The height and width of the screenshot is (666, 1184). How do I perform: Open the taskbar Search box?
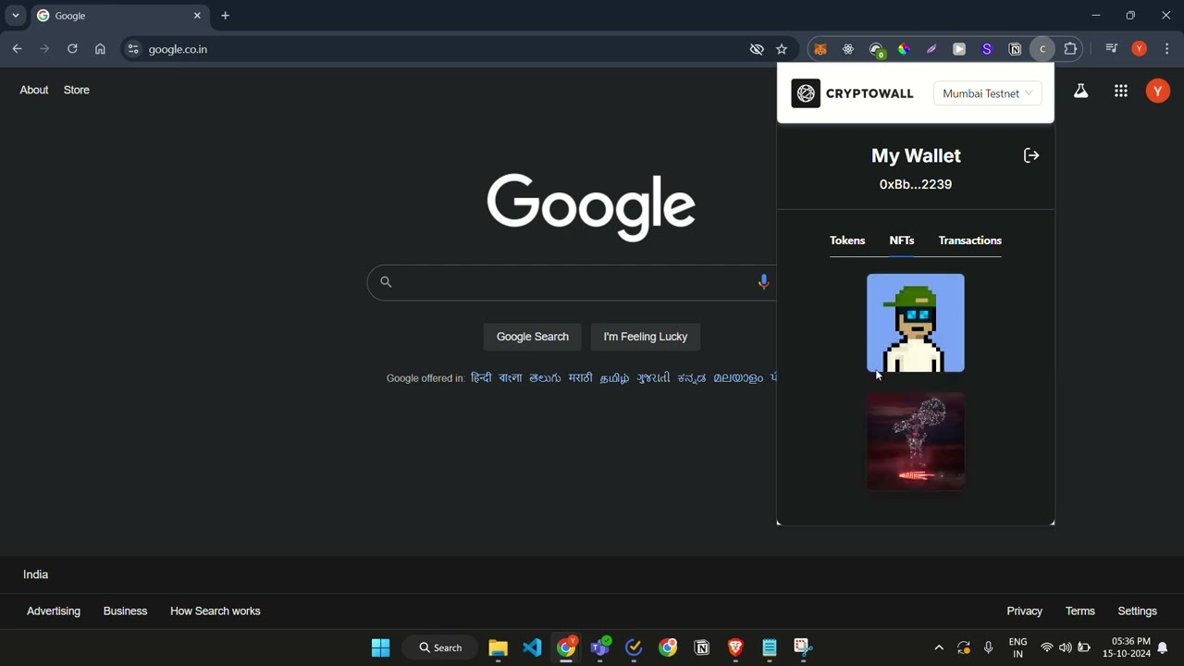tap(441, 648)
